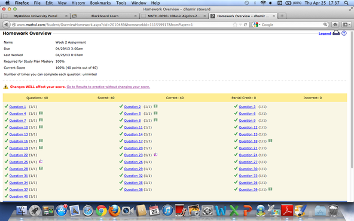Open a new tab with plus button

282,16
